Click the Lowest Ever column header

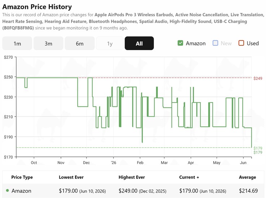(x=71, y=177)
